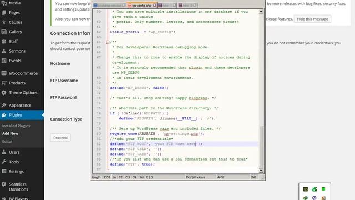This screenshot has height=200, width=355.
Task: Click the Pages icon in sidebar
Action: pos(4,13)
